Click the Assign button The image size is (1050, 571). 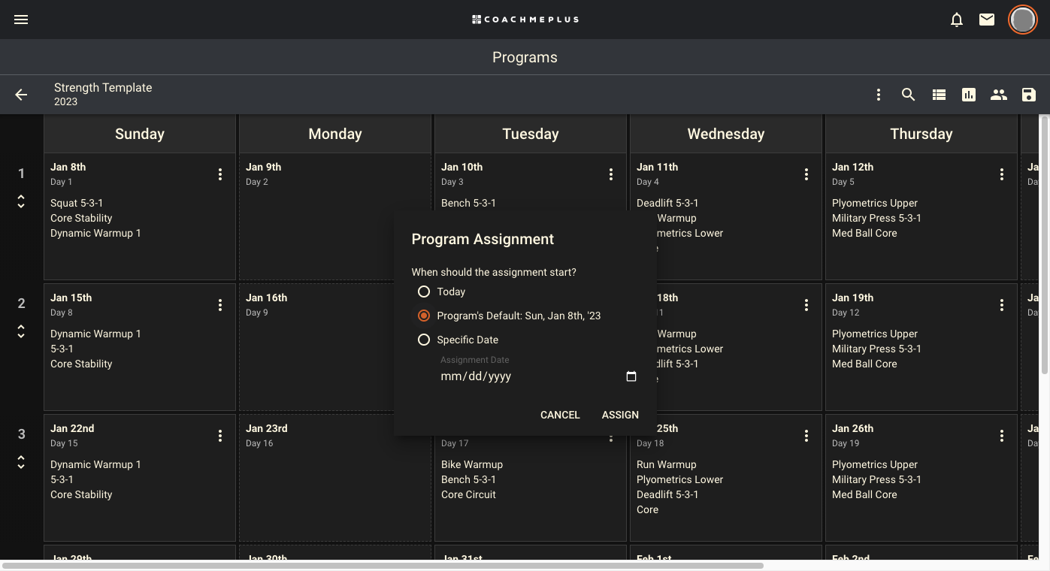620,415
